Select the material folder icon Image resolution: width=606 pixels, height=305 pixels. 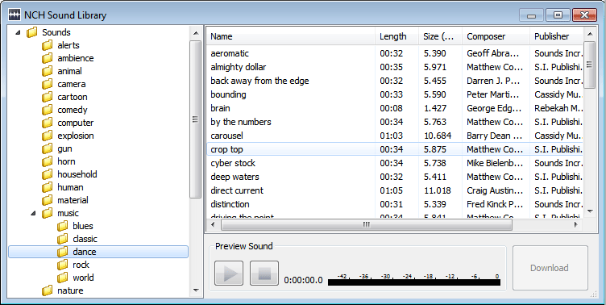[48, 200]
